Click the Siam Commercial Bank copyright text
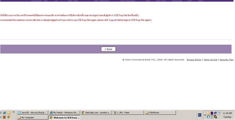This screenshot has height=120, width=235. (x=153, y=60)
